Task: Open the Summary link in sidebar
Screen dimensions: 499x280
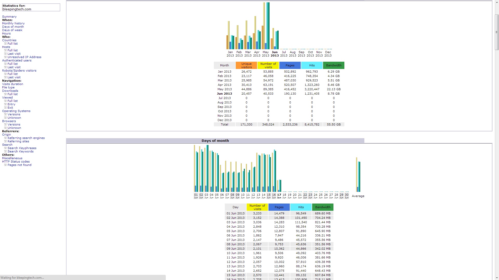Action: (x=9, y=17)
